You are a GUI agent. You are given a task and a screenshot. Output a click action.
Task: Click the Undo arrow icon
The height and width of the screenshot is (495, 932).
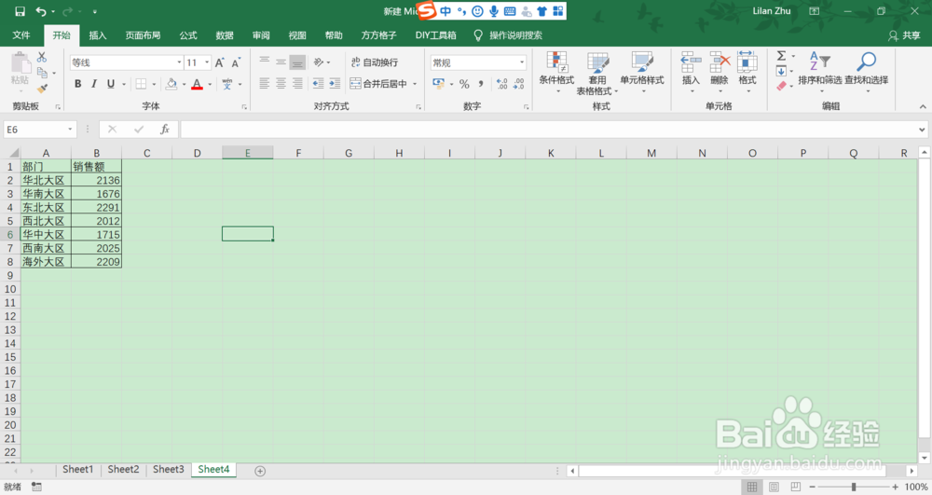(40, 11)
